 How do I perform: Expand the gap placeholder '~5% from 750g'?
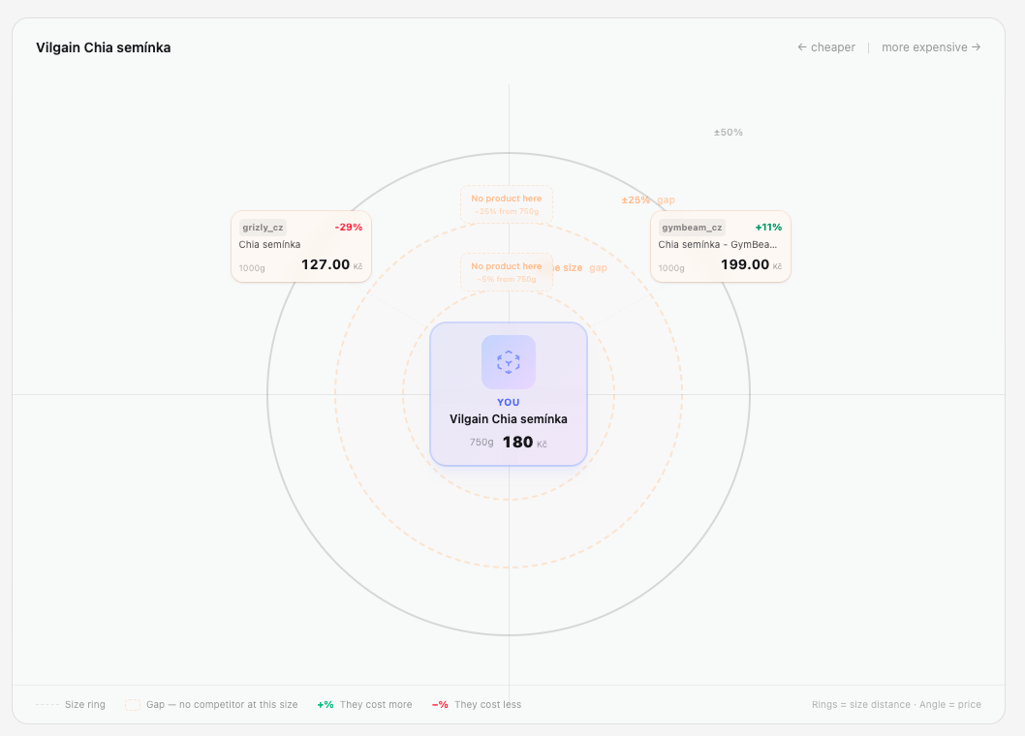(x=507, y=271)
